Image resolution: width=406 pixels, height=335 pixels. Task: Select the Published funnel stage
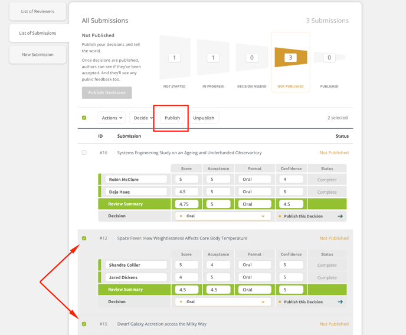[x=329, y=58]
